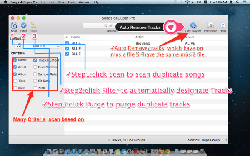Open the Edit menu
Image resolution: width=250 pixels, height=156 pixels.
point(52,2)
